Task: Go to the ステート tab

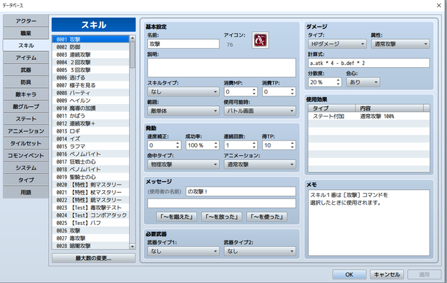Action: (x=26, y=119)
